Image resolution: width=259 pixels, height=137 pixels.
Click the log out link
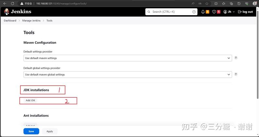(x=245, y=12)
